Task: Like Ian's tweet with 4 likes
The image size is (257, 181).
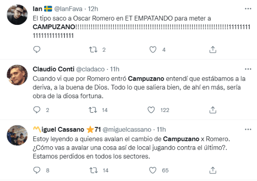Action: tap(153, 50)
